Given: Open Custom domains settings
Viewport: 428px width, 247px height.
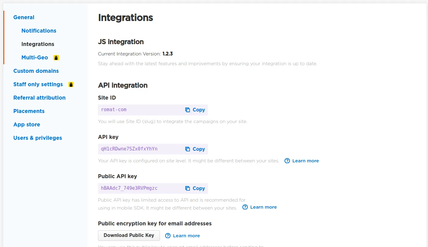Looking at the screenshot, I should tap(36, 71).
